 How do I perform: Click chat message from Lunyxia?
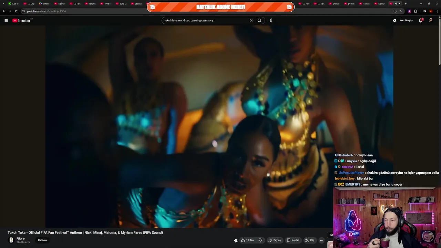pyautogui.click(x=355, y=161)
